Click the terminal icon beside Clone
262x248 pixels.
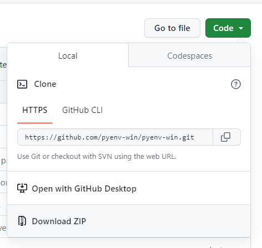click(22, 84)
